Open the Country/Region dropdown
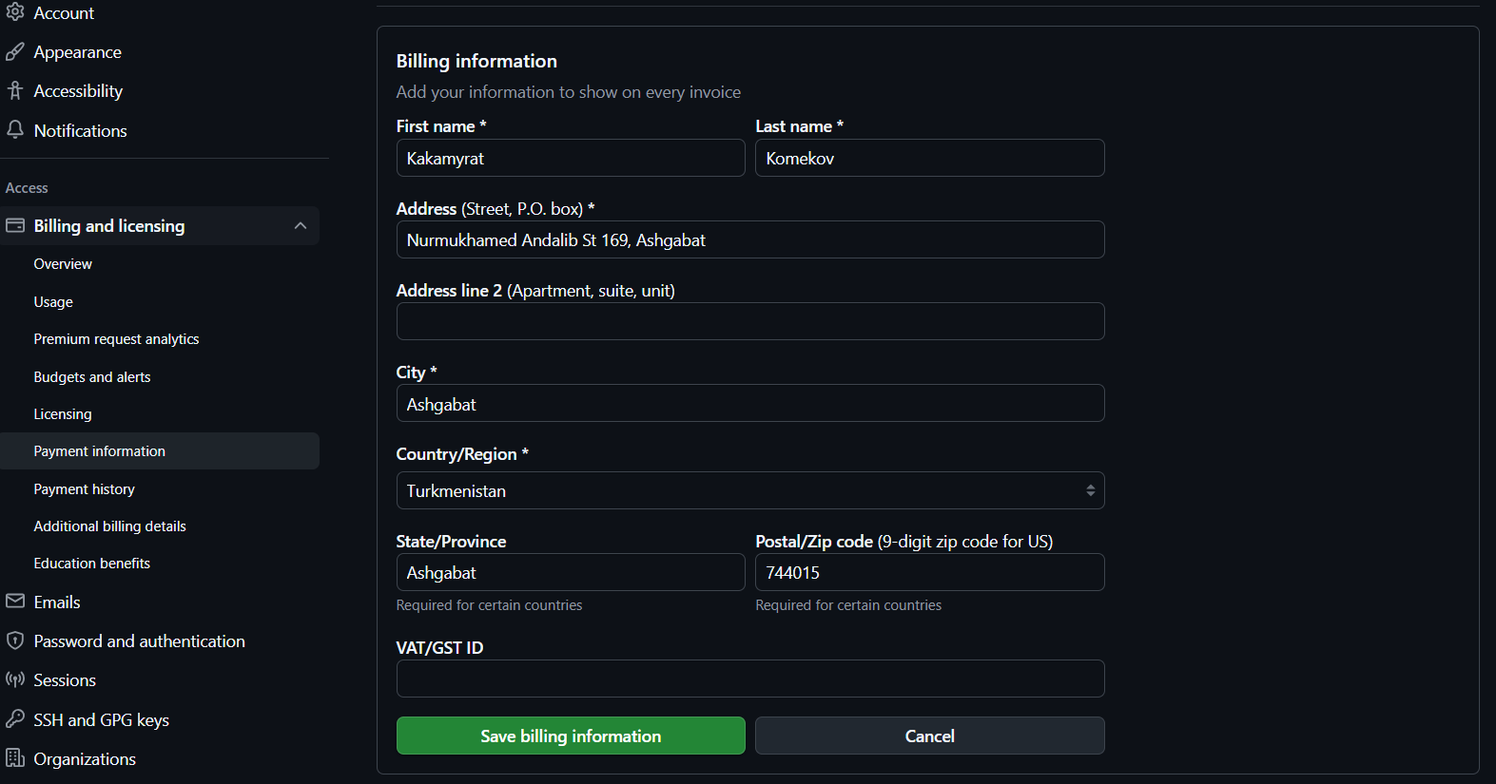This screenshot has width=1496, height=784. click(x=749, y=490)
